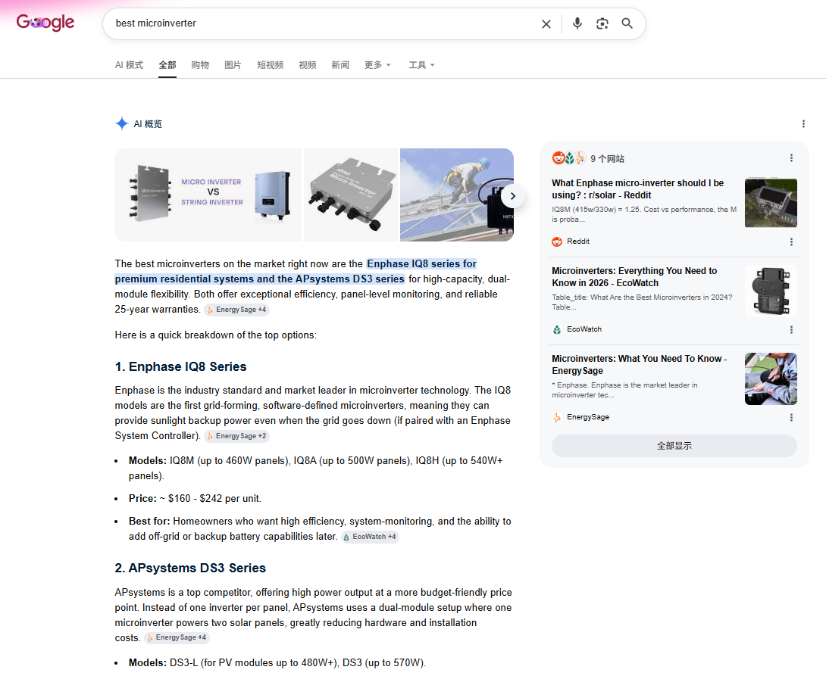Clear the search box with the X icon
Image resolution: width=826 pixels, height=676 pixels.
click(x=546, y=23)
